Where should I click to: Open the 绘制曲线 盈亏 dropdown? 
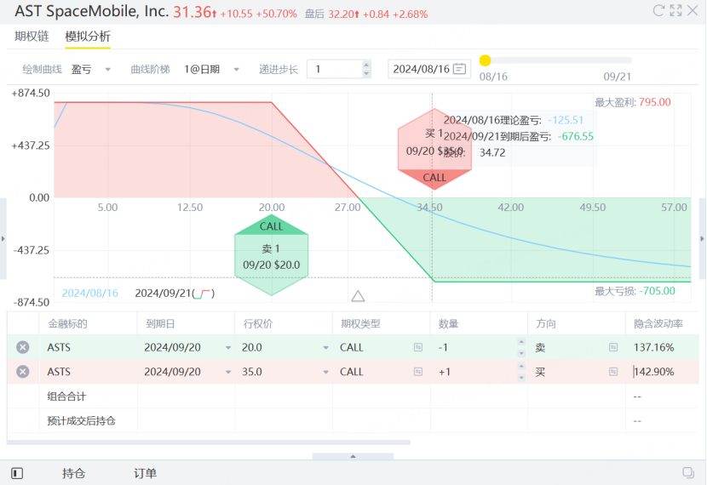click(x=90, y=69)
